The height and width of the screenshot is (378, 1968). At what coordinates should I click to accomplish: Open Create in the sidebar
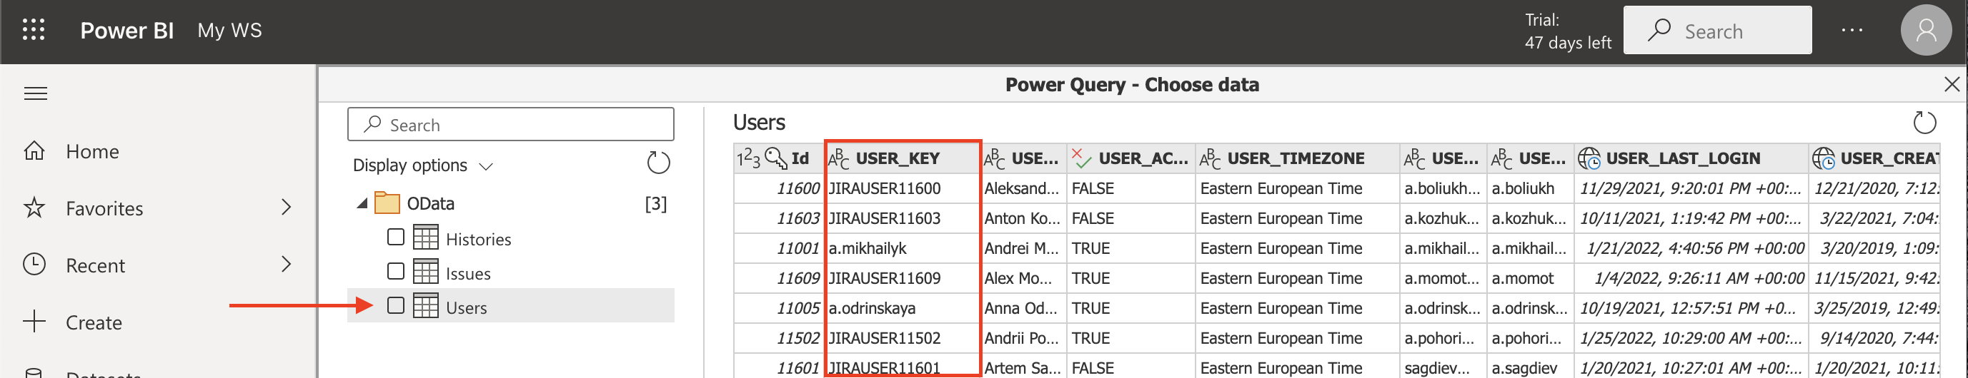click(x=93, y=323)
